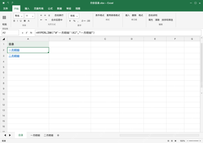Toggle Bold formatting (B)
Screen dimensions: 203x143
pyautogui.click(x=14, y=21)
